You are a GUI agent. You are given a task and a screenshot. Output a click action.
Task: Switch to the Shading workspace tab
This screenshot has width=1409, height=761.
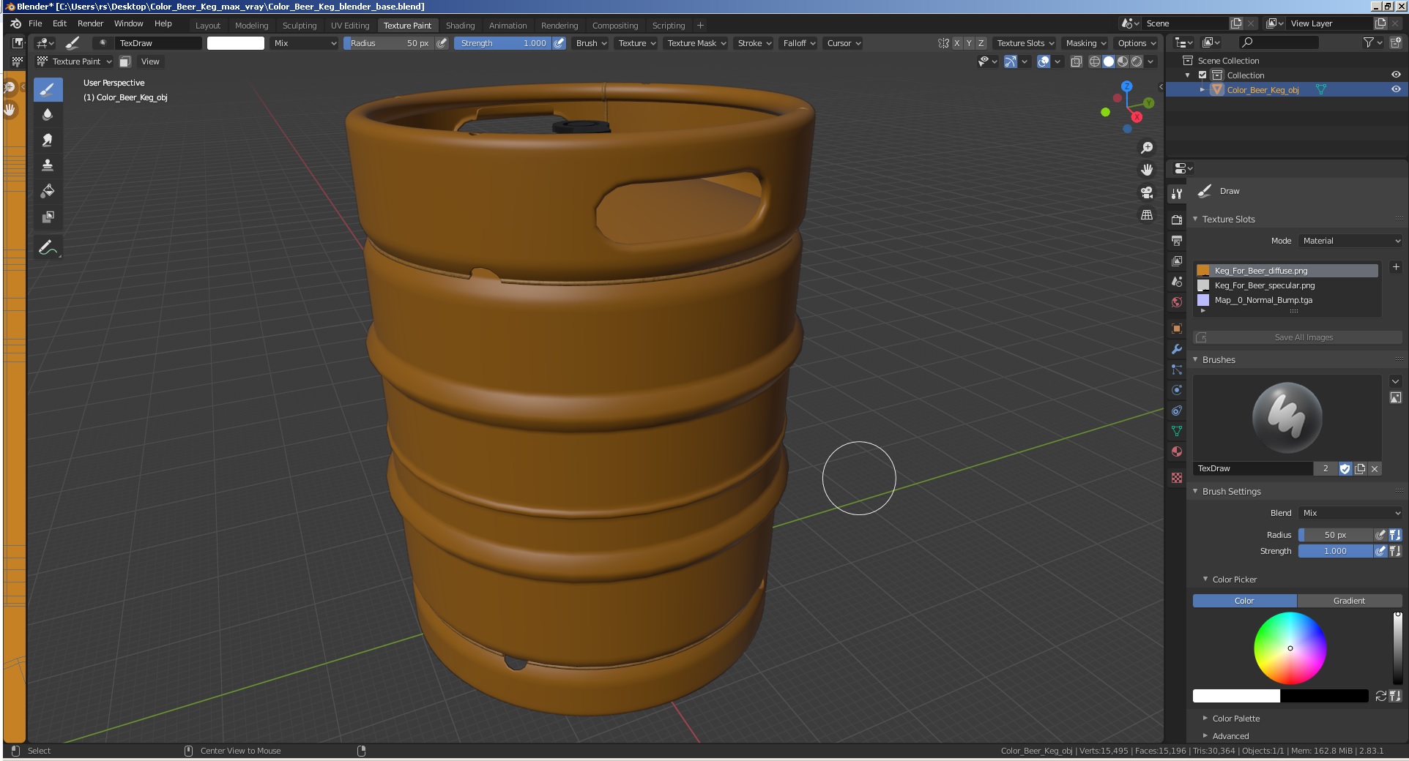point(460,26)
